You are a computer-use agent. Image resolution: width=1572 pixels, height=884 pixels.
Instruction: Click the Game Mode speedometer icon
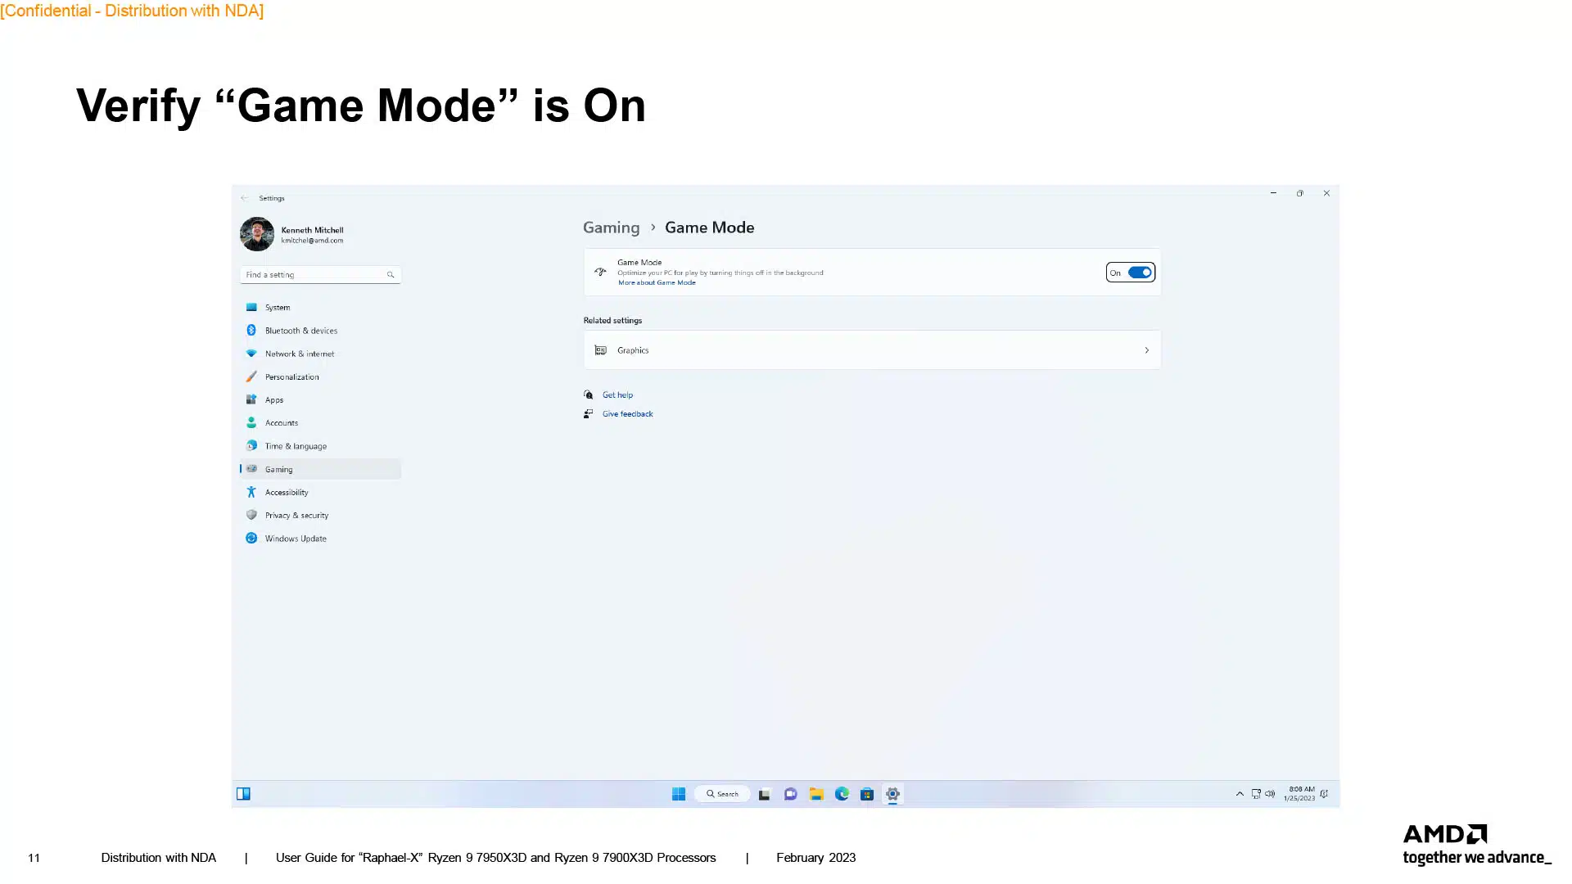tap(600, 272)
